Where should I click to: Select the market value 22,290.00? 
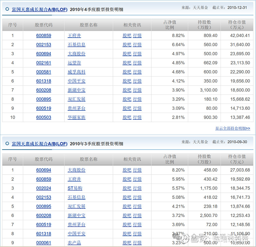click(240, 72)
